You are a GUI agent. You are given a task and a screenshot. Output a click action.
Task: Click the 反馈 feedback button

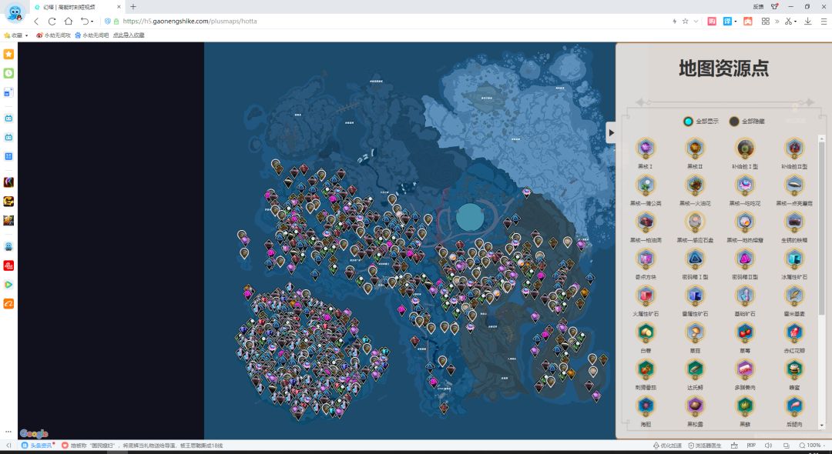[x=758, y=7]
